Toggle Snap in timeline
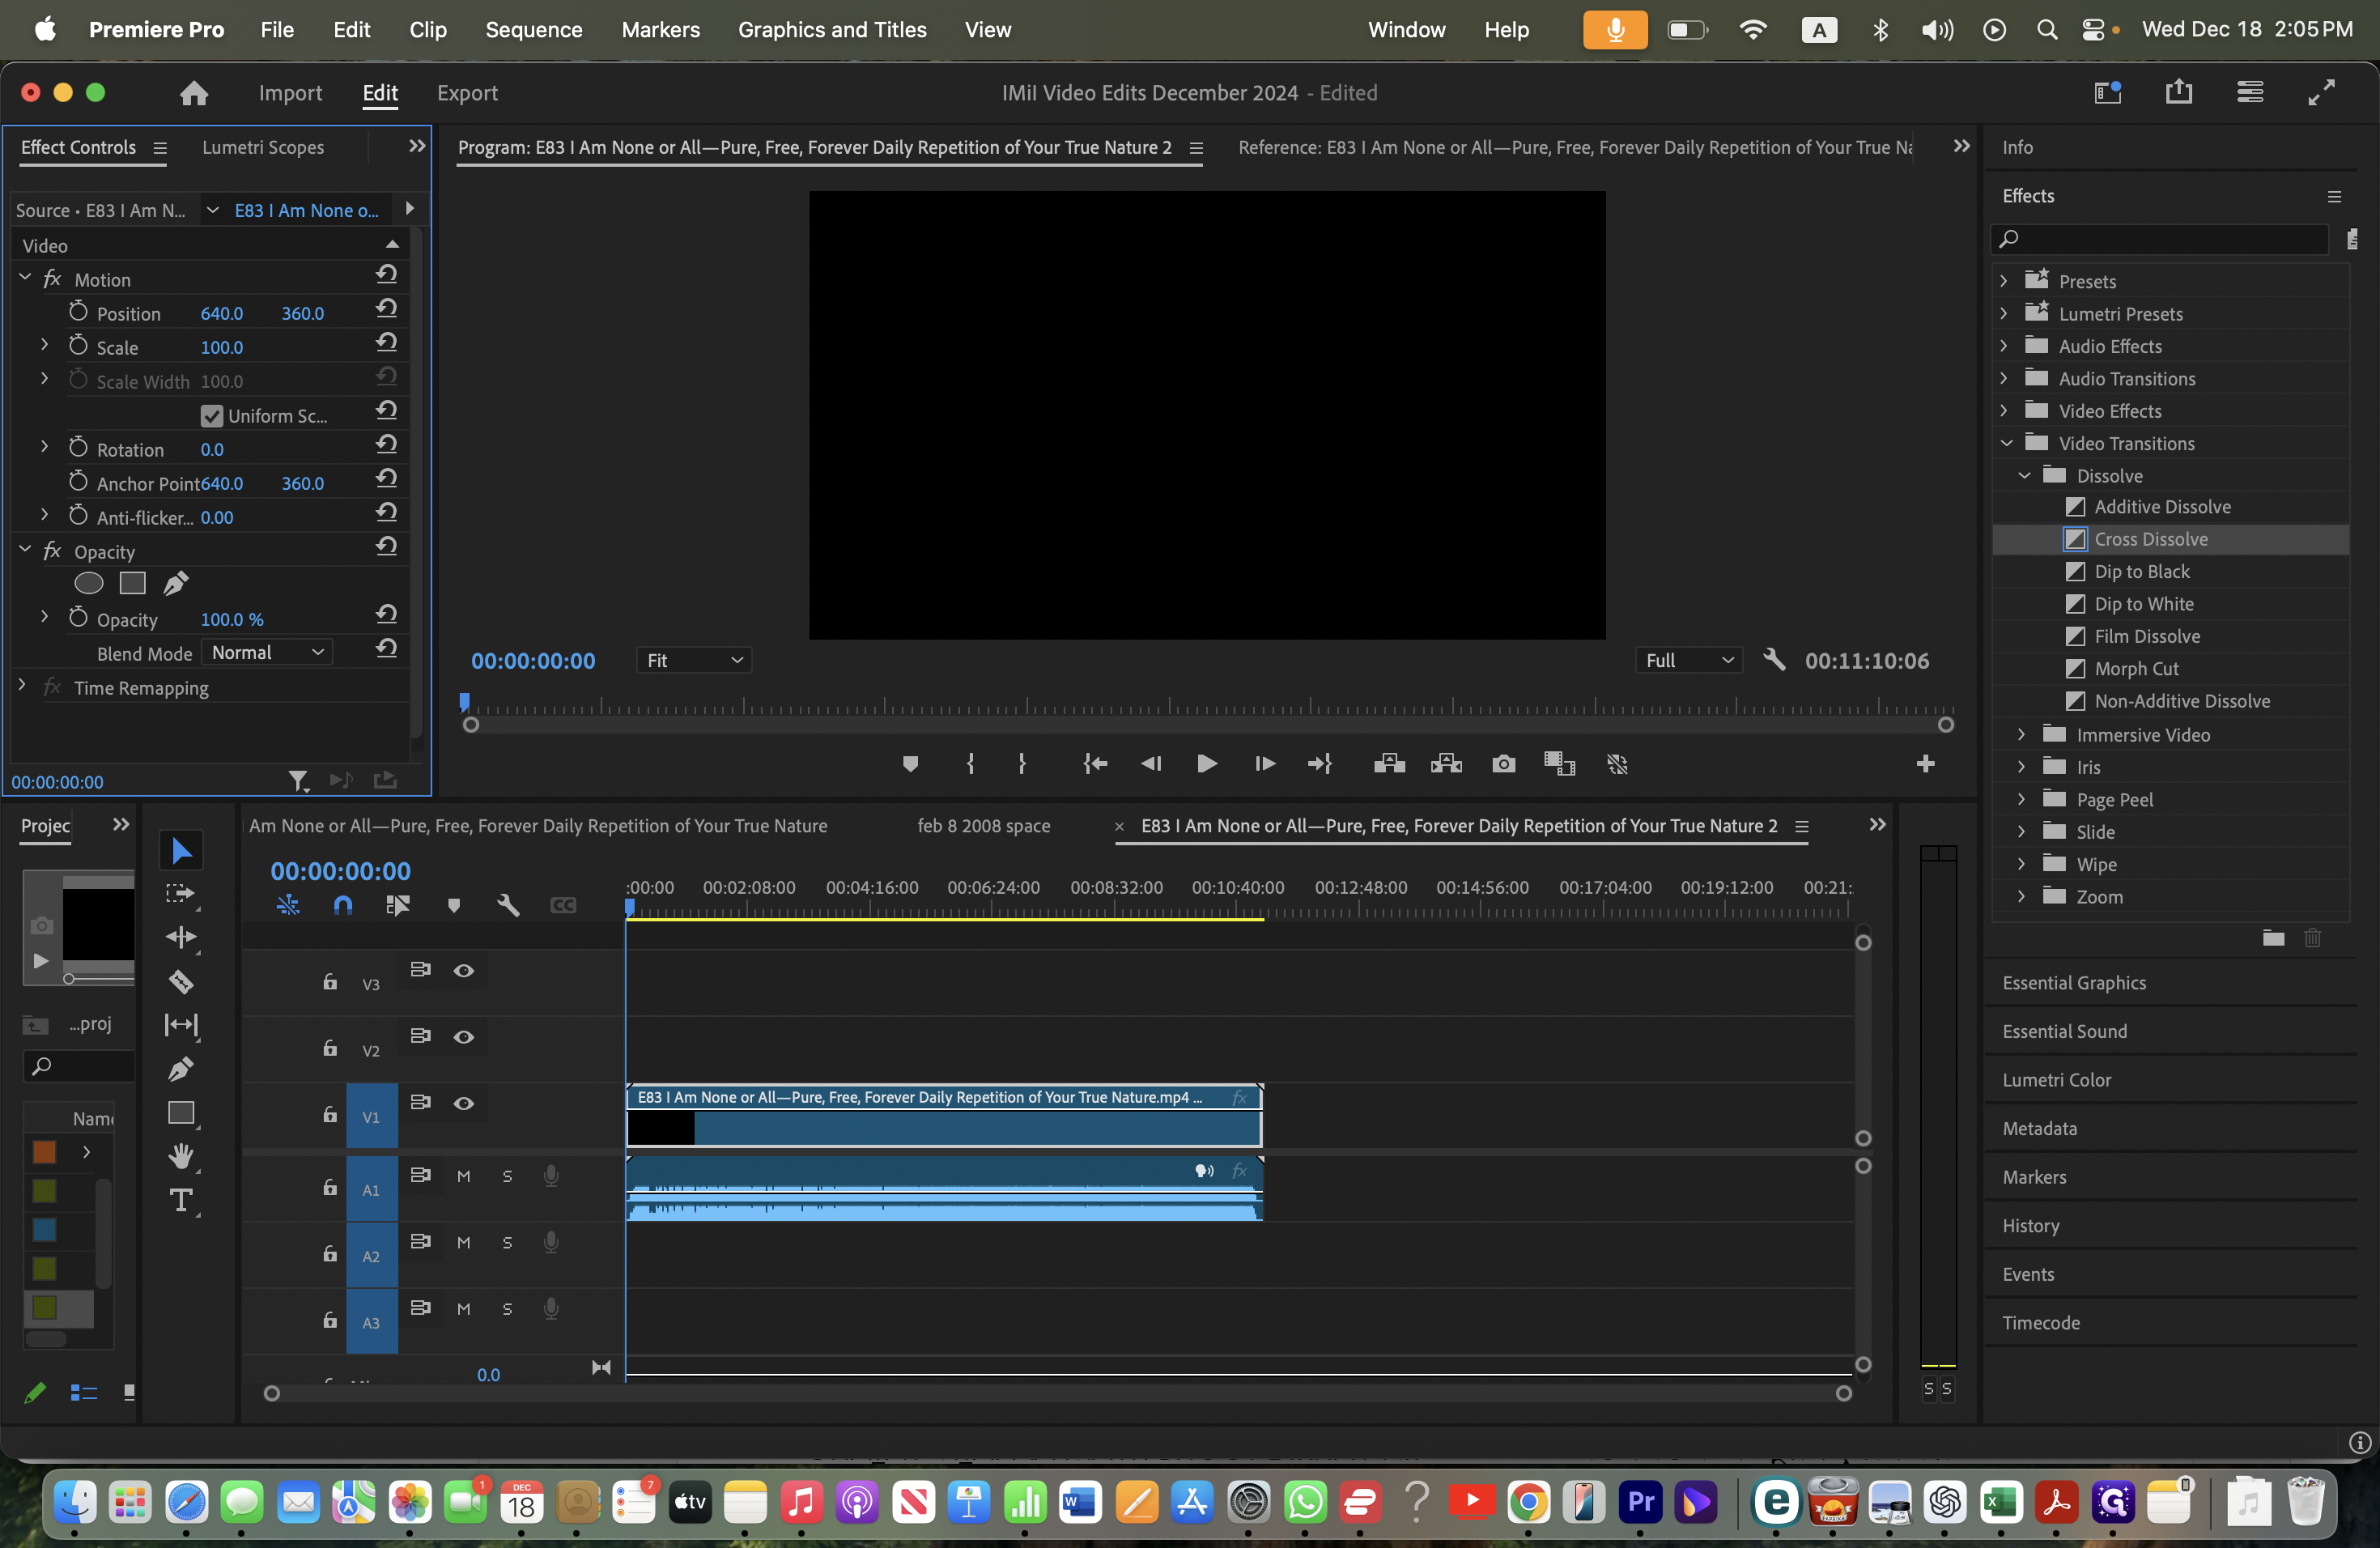2380x1548 pixels. pyautogui.click(x=343, y=905)
